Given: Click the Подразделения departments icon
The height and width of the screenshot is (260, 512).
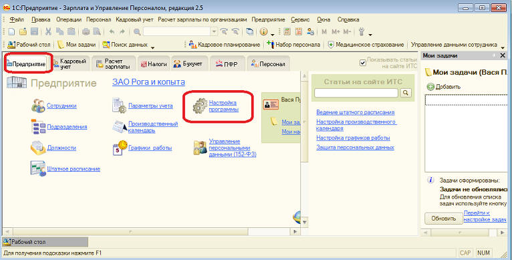Looking at the screenshot, I should coord(38,127).
